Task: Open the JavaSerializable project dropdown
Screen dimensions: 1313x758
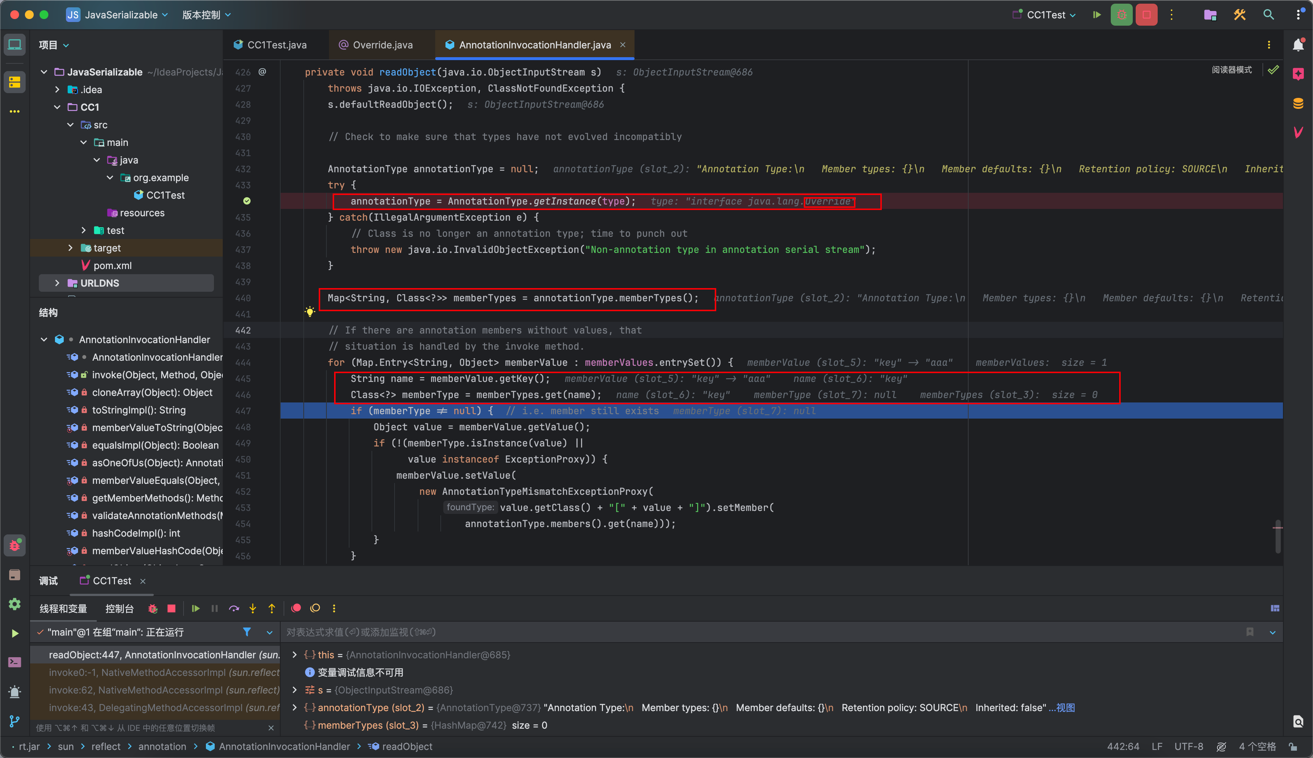Action: point(117,15)
